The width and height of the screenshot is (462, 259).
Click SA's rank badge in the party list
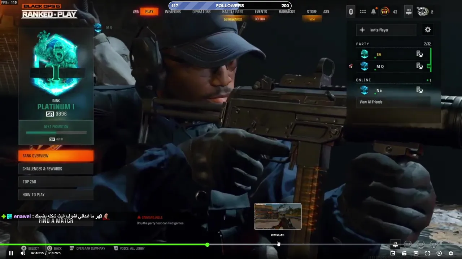click(x=365, y=54)
